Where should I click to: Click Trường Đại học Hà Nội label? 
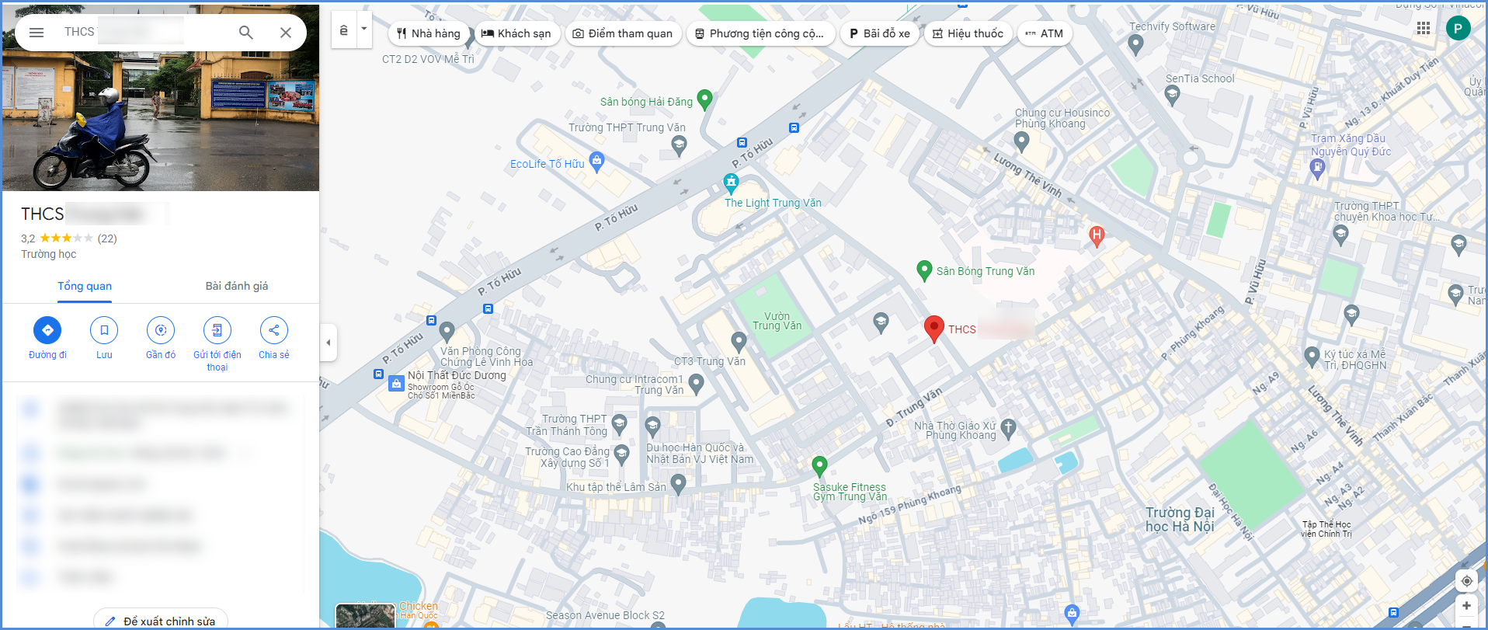pyautogui.click(x=1180, y=519)
